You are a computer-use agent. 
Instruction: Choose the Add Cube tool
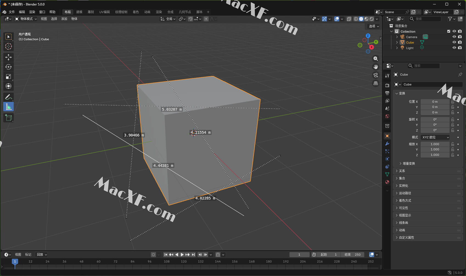(x=9, y=118)
